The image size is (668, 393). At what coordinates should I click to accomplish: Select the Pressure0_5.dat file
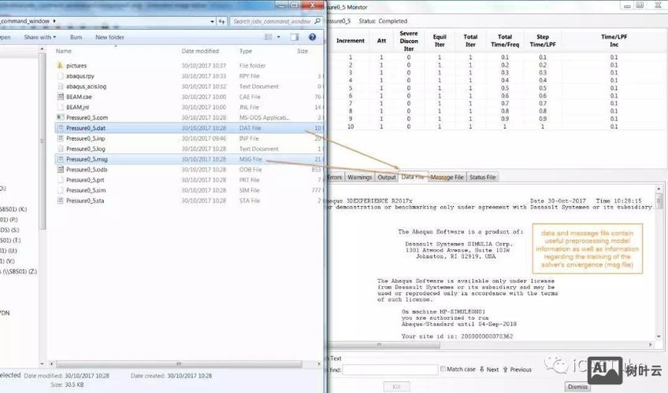pyautogui.click(x=189, y=128)
